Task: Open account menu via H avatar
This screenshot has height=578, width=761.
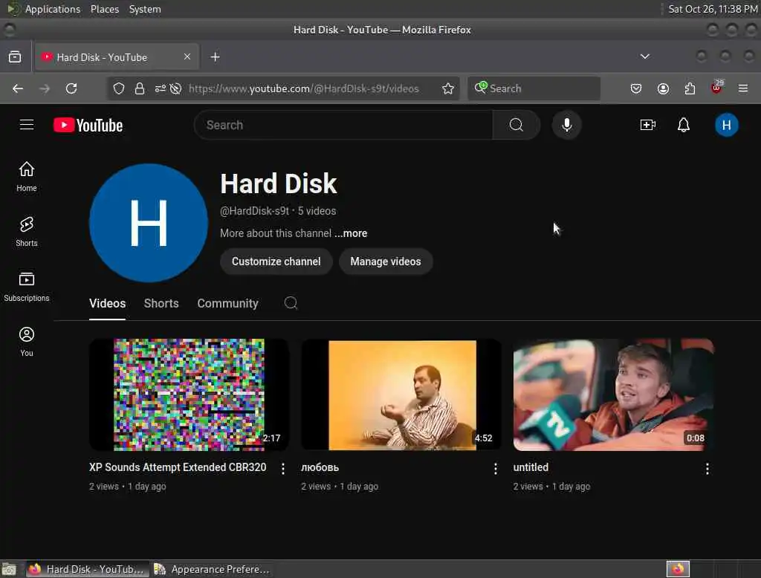Action: (x=726, y=126)
